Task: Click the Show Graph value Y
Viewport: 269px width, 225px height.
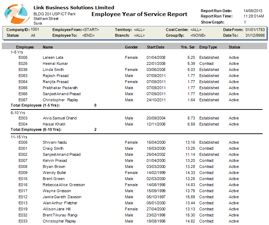Action: coord(245,22)
